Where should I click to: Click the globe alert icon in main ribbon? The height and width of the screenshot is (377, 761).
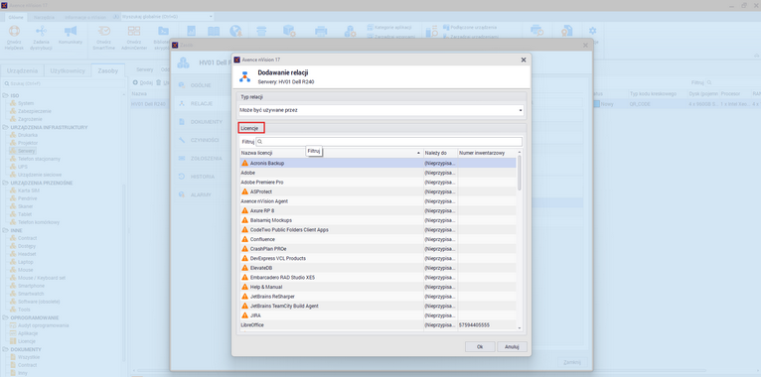click(235, 31)
